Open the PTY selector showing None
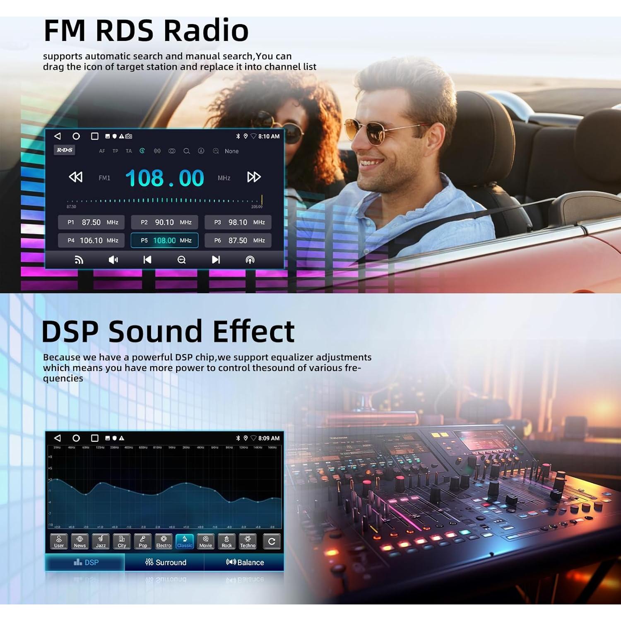Screen dimensions: 621x621 [x=231, y=151]
